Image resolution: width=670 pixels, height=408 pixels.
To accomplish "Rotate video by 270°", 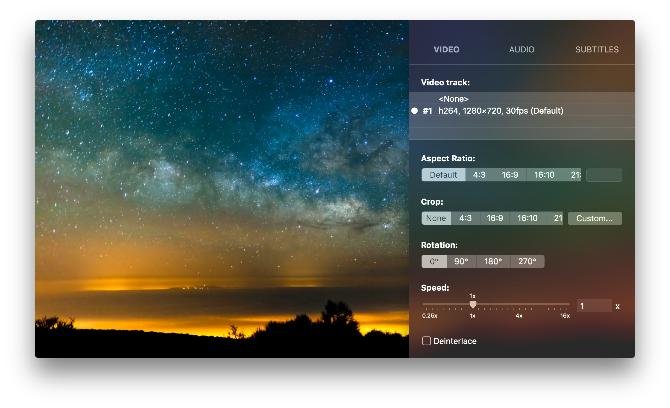I will pos(527,261).
